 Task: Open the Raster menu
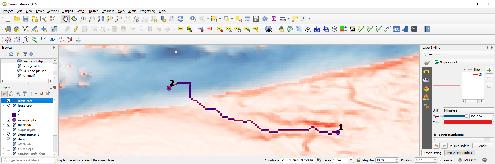(x=93, y=11)
